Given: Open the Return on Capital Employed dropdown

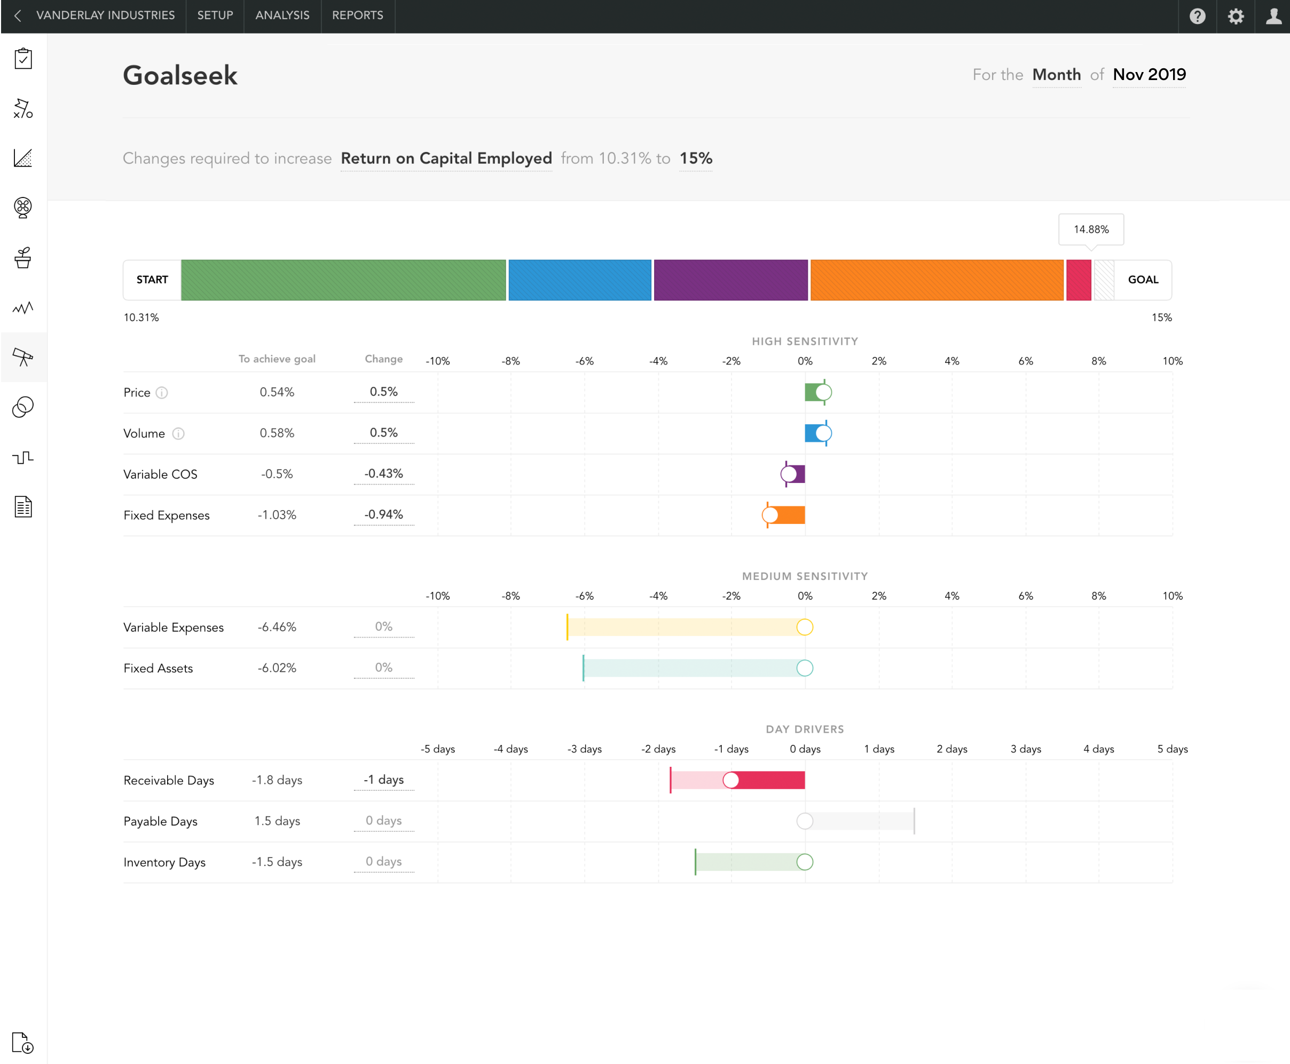Looking at the screenshot, I should (446, 158).
